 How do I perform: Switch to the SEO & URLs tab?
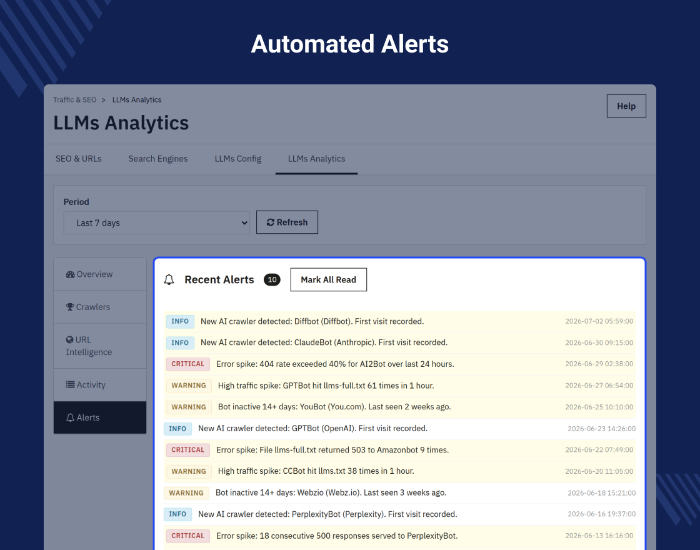tap(79, 159)
